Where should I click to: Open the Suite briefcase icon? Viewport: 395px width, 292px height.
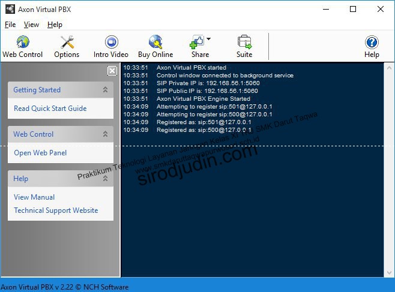(244, 42)
